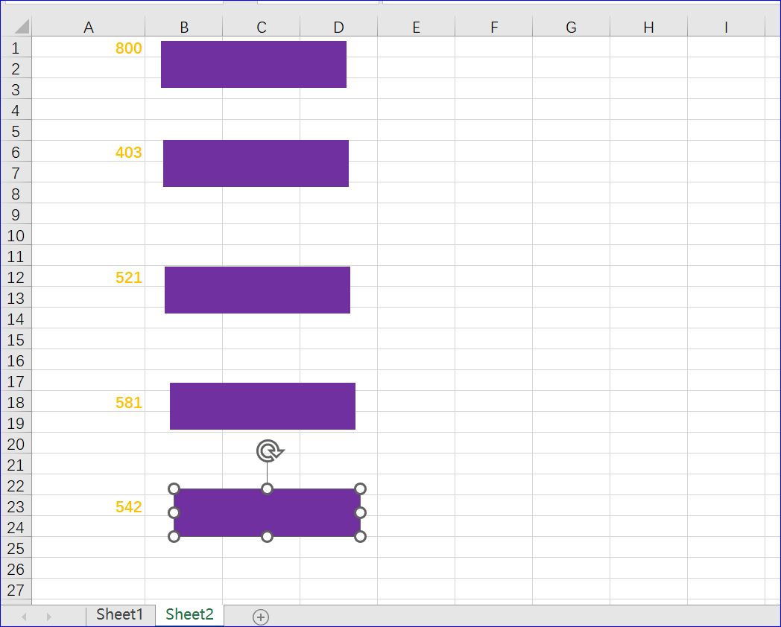Select the purple rectangle beside 581
Image resolution: width=781 pixels, height=627 pixels.
262,406
